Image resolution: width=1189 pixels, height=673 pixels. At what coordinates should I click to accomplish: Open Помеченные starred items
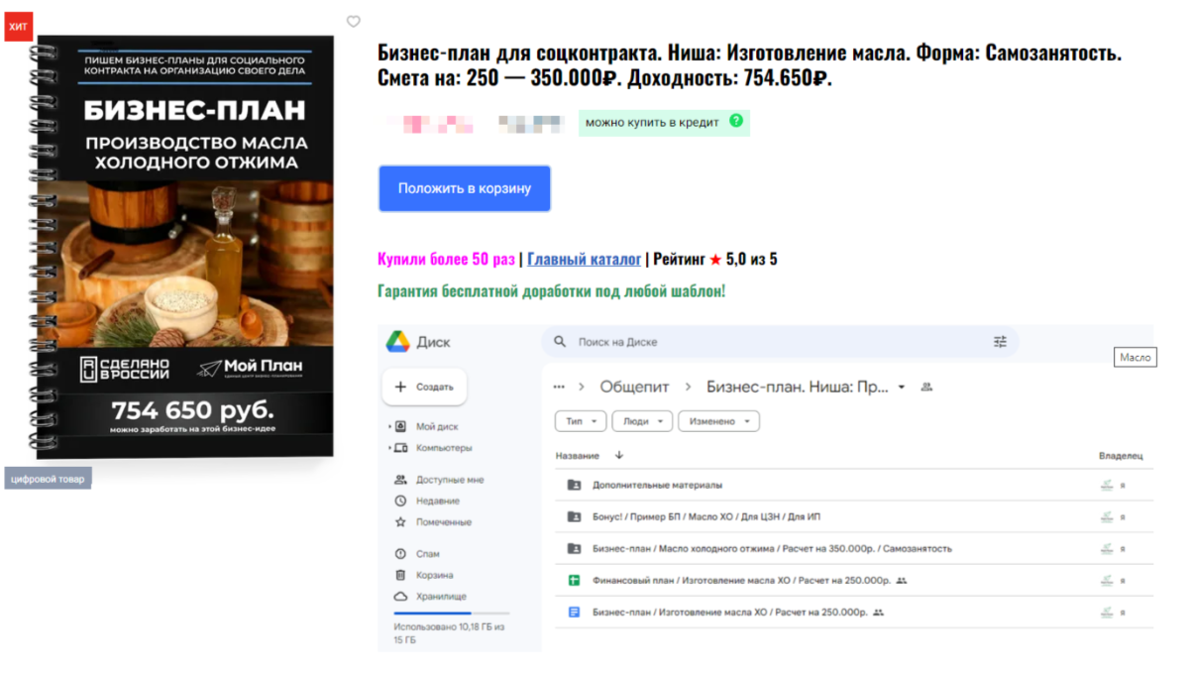[x=433, y=522]
